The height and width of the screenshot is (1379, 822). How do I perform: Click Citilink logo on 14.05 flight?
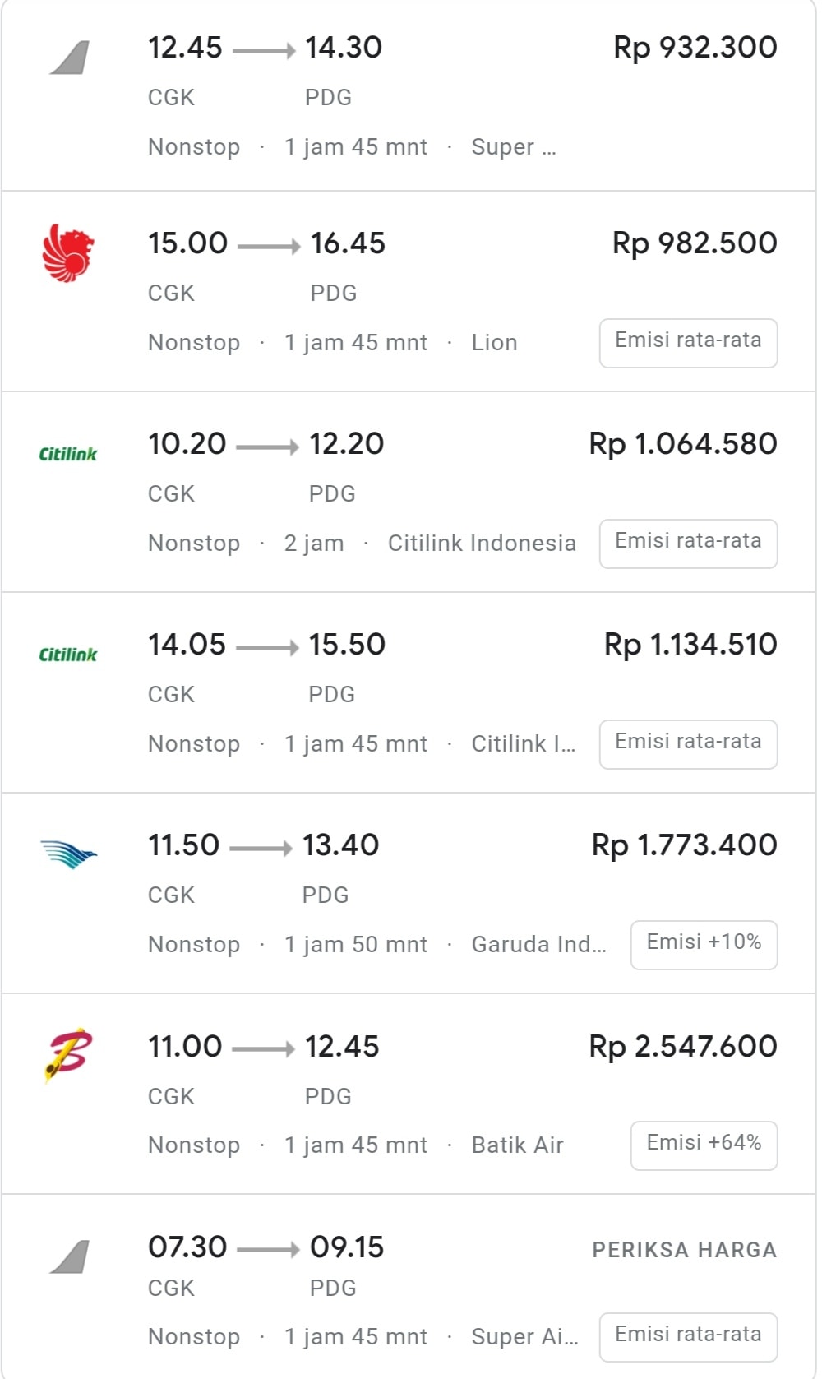pos(68,655)
